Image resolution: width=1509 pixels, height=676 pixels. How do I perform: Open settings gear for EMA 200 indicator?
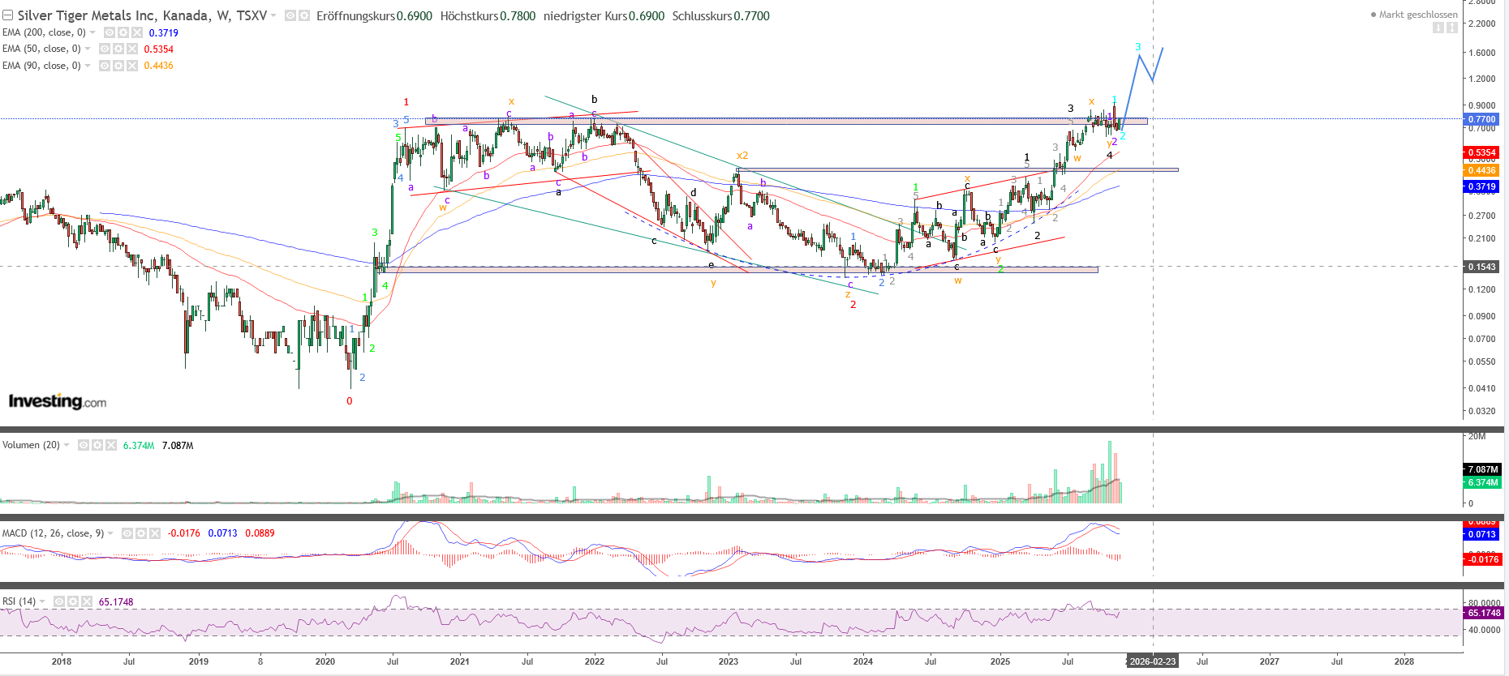coord(123,32)
